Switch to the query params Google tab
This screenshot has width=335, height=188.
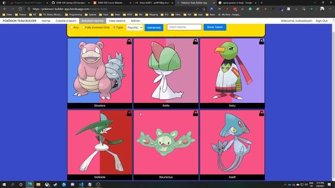tap(237, 3)
